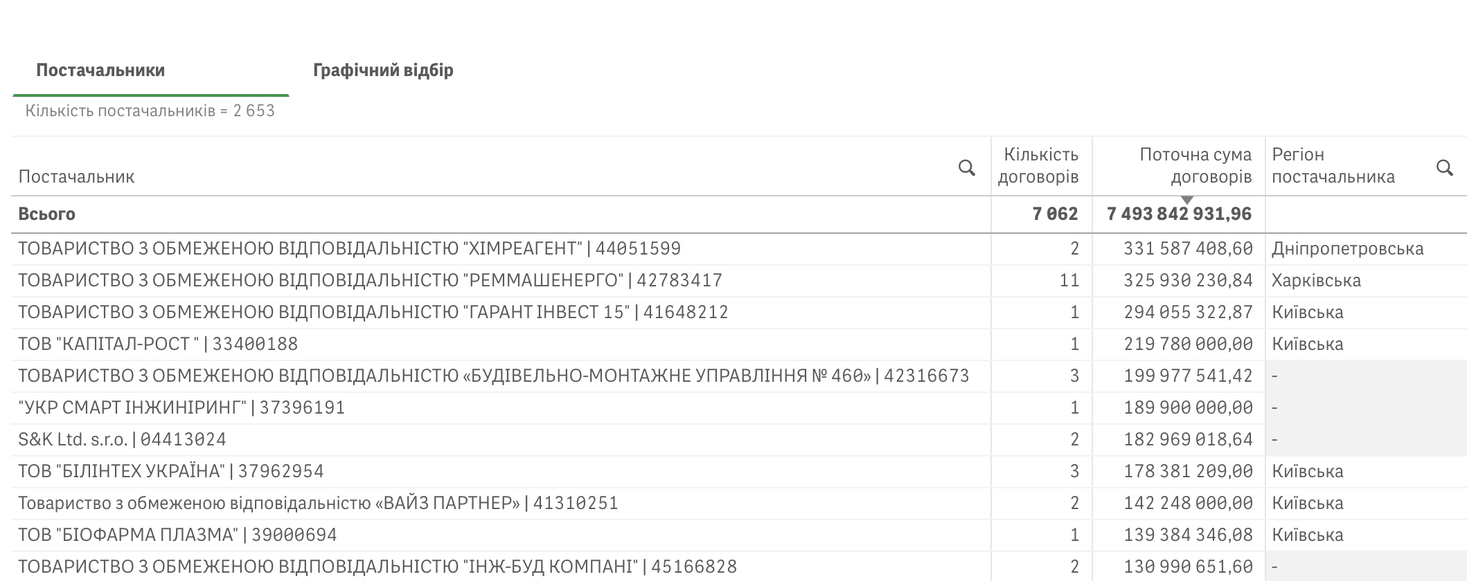Viewport: 1467px width, 581px height.
Task: Select ТОВ БІЛІНТЕХ УКРАЇНА supplier
Action: point(170,471)
